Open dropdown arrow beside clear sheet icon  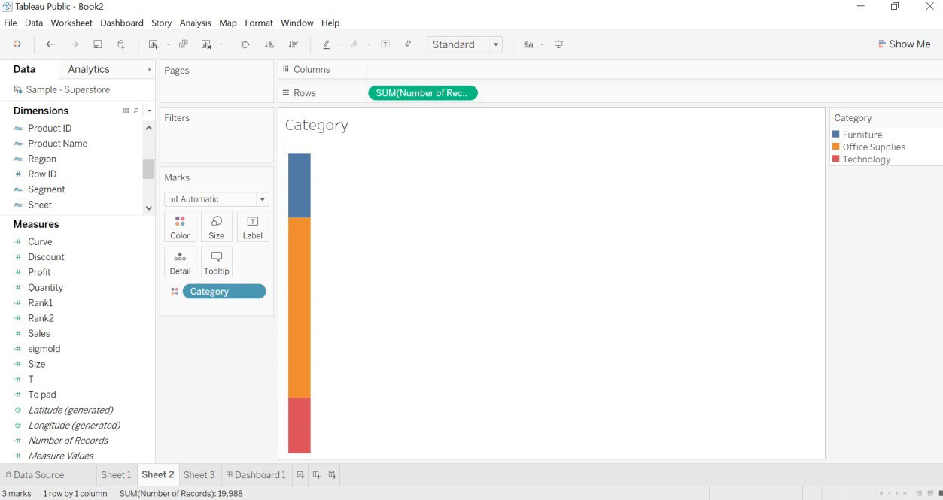pyautogui.click(x=221, y=44)
